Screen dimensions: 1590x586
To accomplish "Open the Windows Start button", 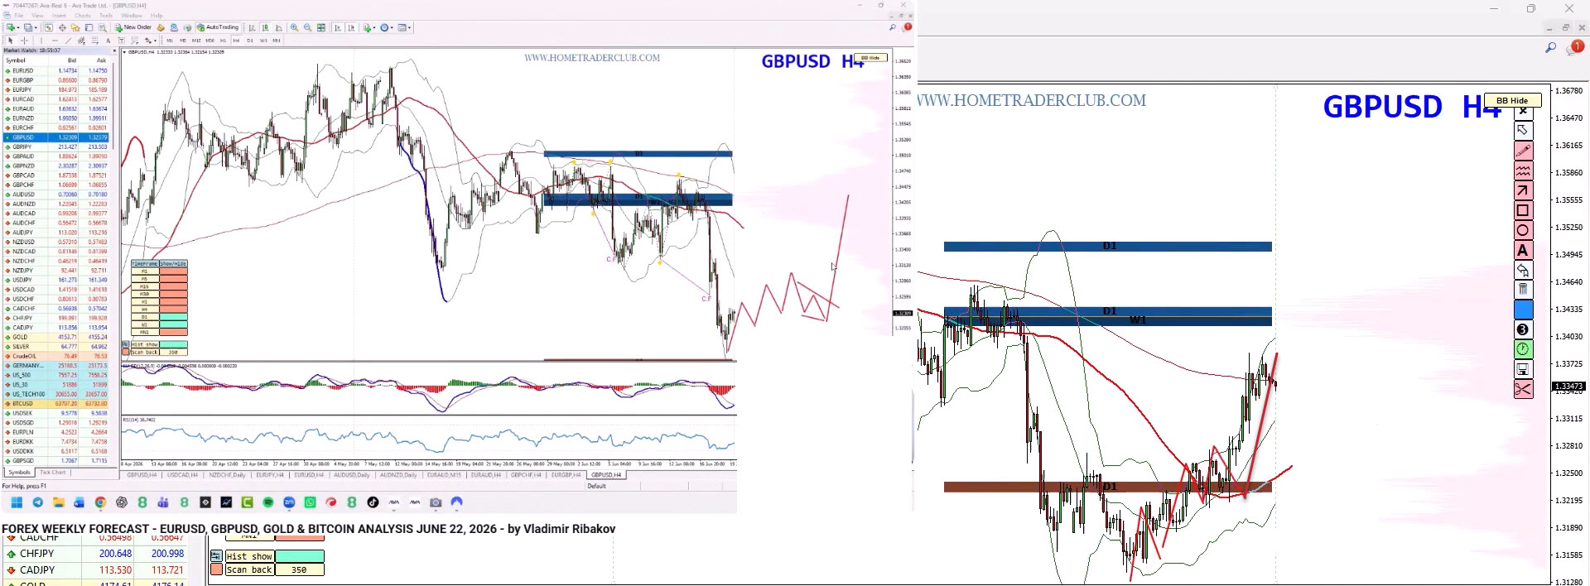I will tap(17, 502).
